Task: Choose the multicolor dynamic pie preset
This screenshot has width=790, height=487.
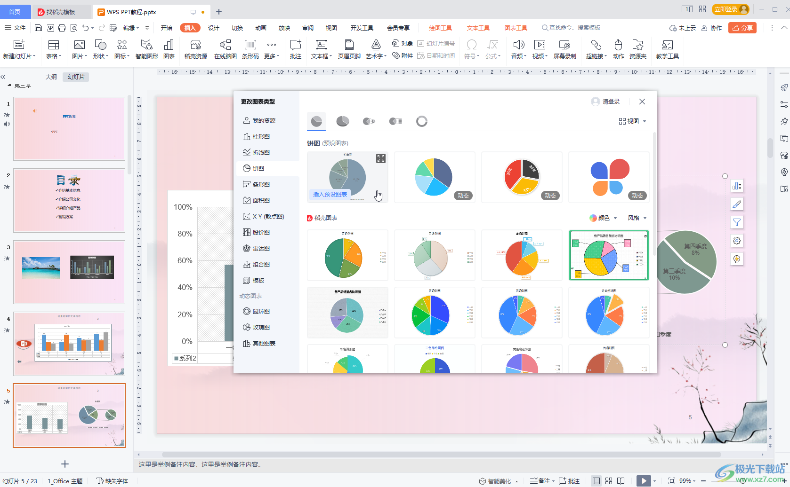Action: pyautogui.click(x=435, y=177)
